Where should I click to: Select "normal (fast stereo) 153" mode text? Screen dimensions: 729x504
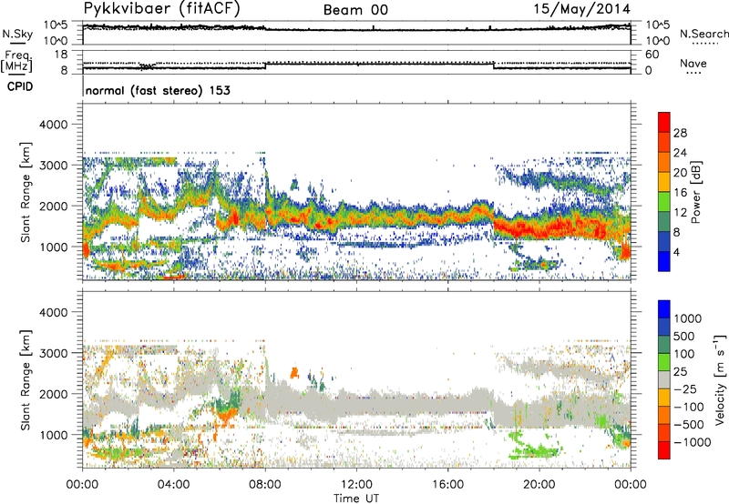[x=158, y=90]
